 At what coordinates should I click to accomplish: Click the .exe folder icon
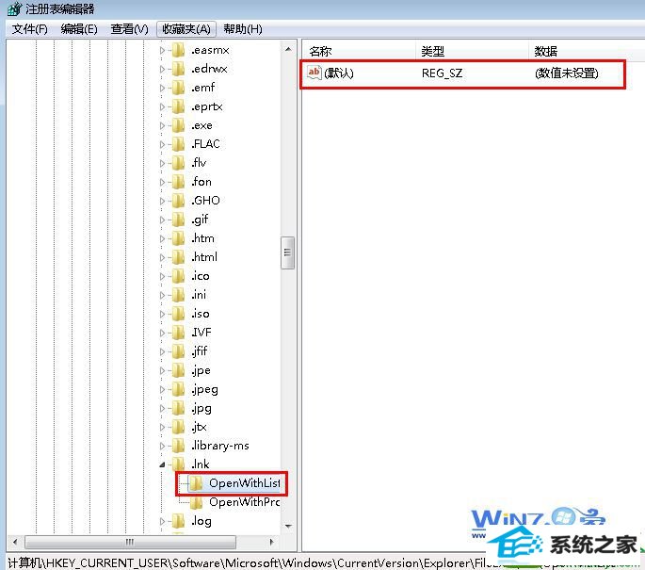[179, 125]
